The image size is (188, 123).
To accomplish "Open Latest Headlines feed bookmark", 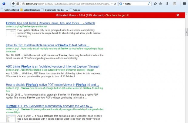I will [30, 10].
